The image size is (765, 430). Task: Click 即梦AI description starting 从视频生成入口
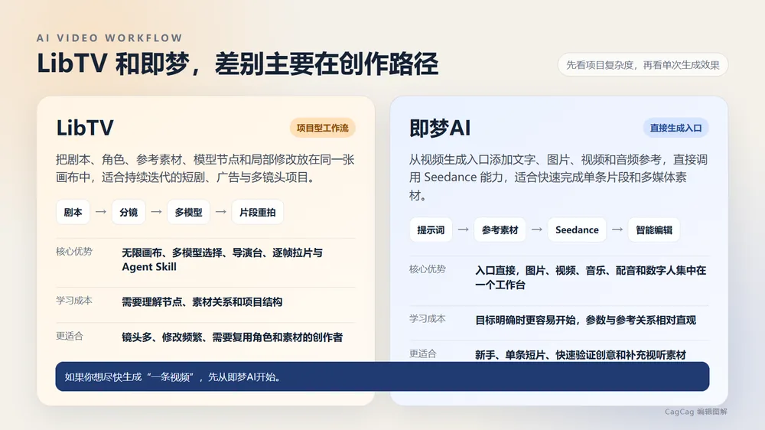click(x=558, y=178)
